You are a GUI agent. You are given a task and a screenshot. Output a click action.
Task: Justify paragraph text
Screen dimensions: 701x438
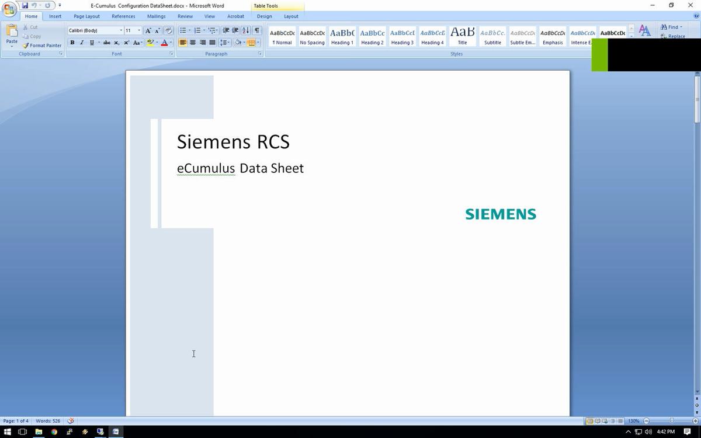(212, 43)
